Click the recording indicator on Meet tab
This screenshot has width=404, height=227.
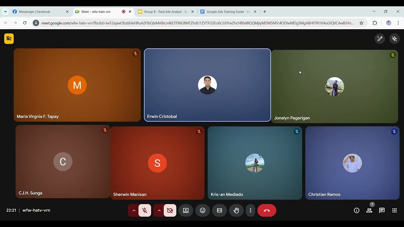(123, 12)
